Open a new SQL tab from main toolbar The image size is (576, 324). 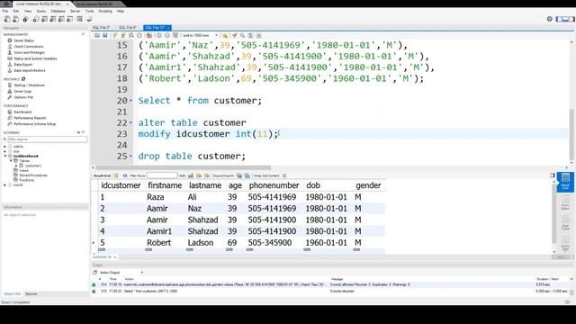point(6,19)
